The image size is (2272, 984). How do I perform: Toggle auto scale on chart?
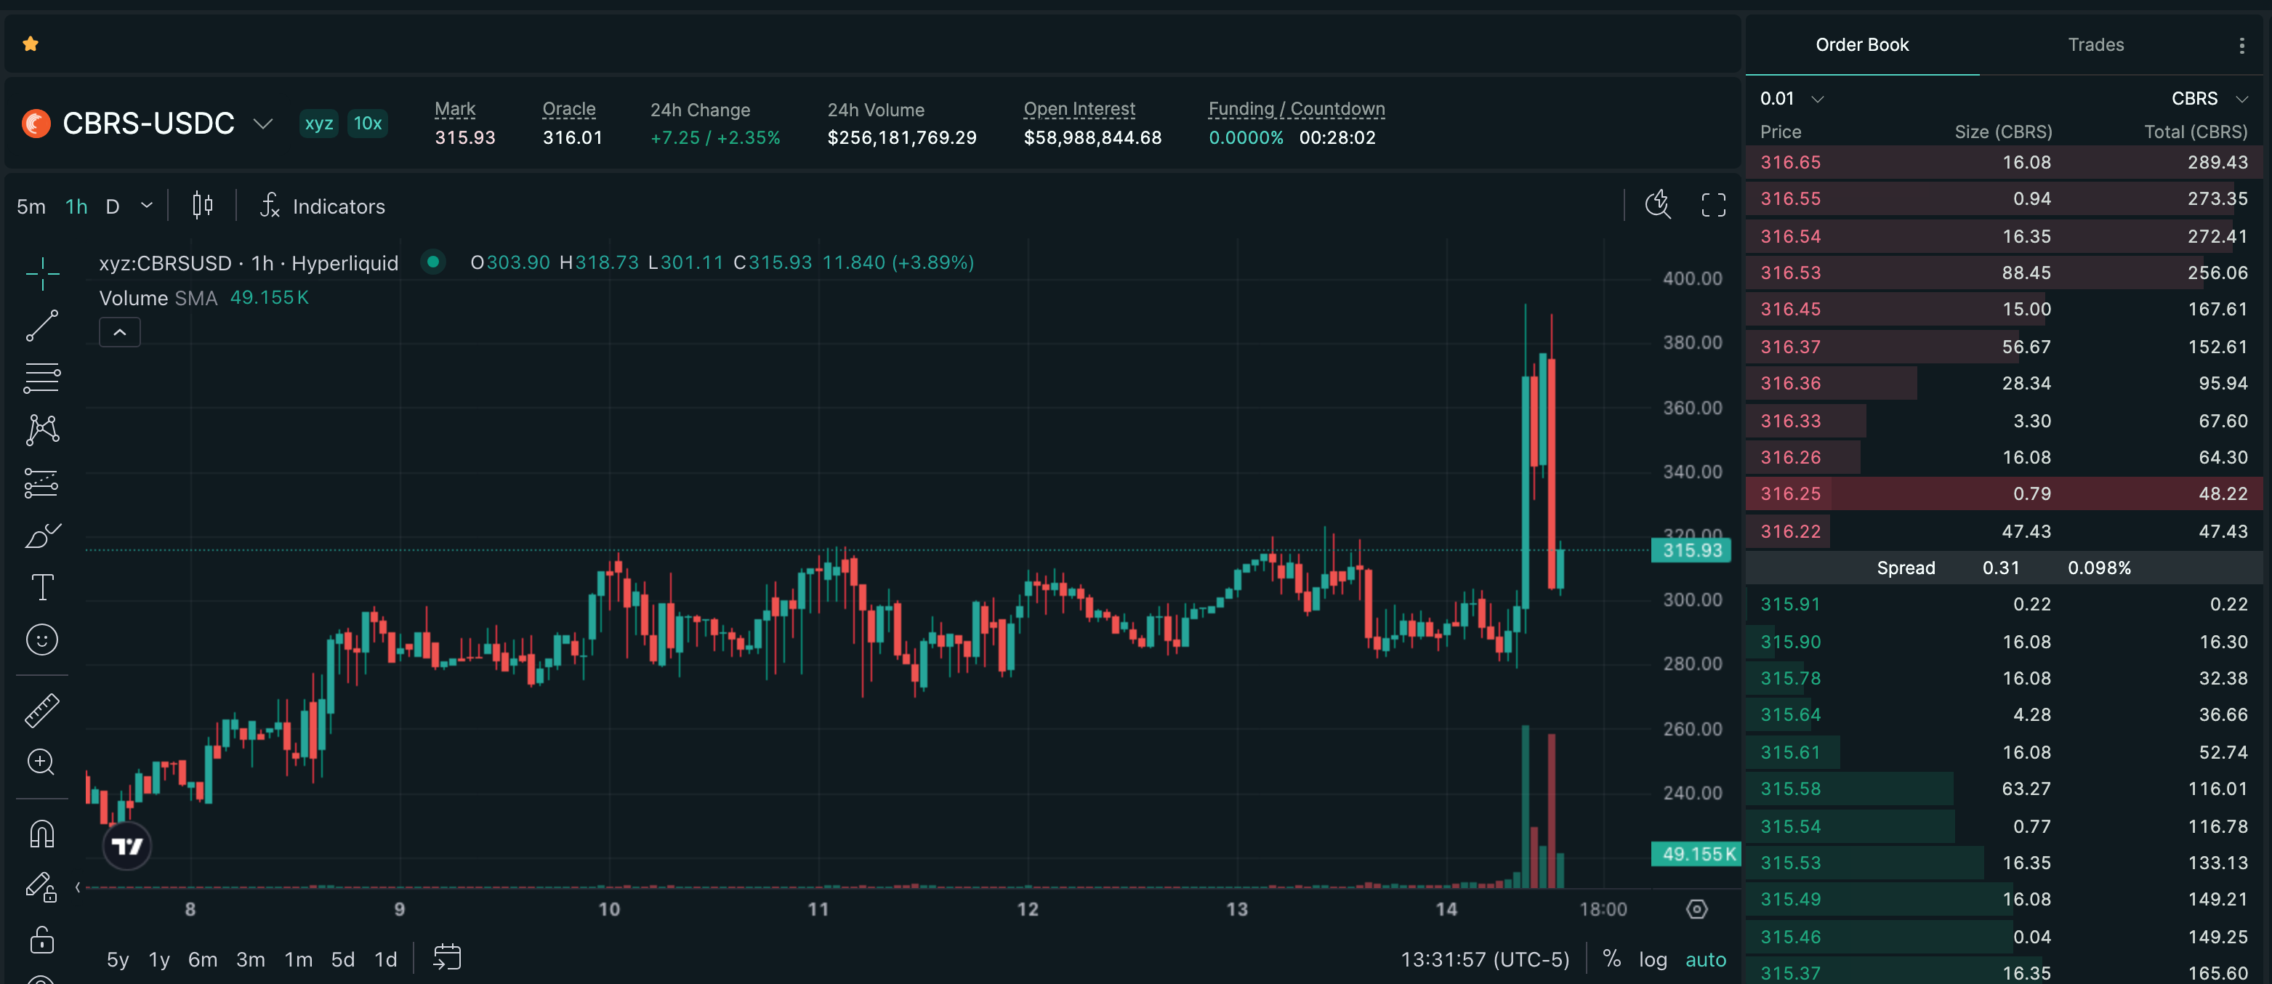coord(1706,959)
